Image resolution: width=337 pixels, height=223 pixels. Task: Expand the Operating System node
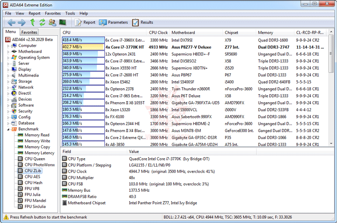pos(8,58)
